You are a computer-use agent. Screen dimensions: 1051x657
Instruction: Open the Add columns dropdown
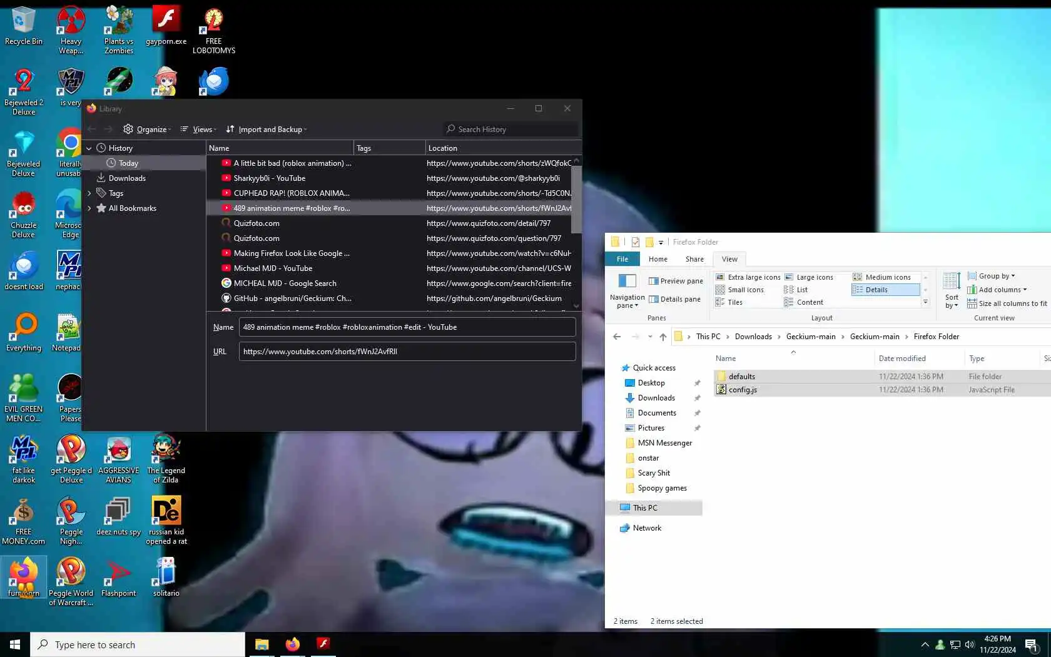tap(997, 290)
